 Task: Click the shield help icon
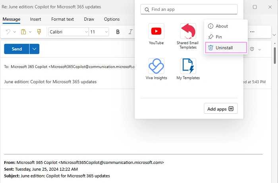(252, 49)
